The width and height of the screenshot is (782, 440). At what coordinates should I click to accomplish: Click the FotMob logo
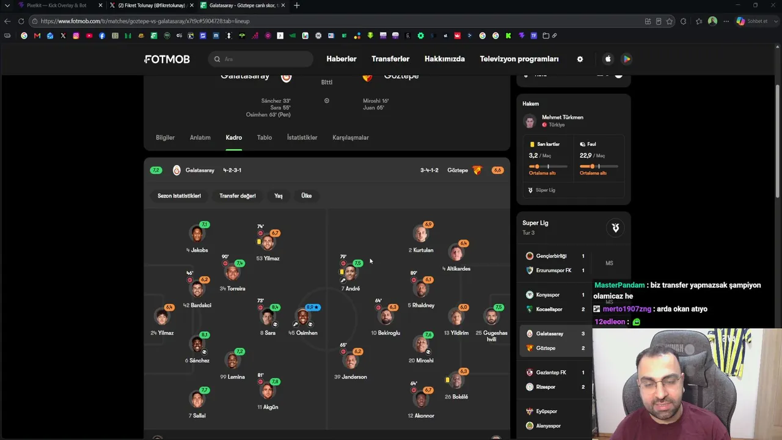tap(167, 59)
